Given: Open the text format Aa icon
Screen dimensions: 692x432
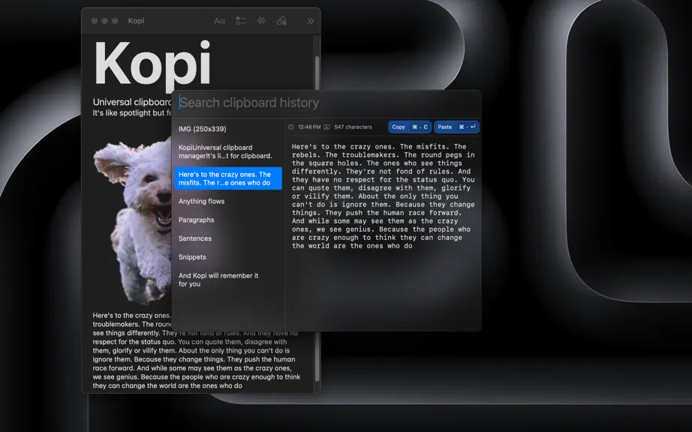Looking at the screenshot, I should pos(219,21).
